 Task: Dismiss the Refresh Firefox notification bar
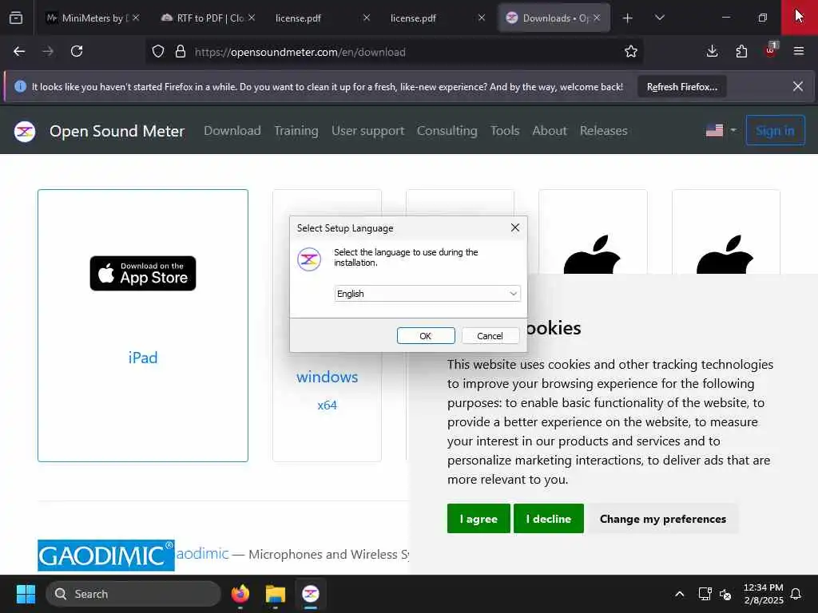coord(798,86)
